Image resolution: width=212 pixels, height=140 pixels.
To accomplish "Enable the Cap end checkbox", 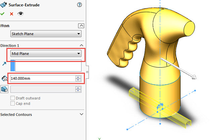I will 12,103.
